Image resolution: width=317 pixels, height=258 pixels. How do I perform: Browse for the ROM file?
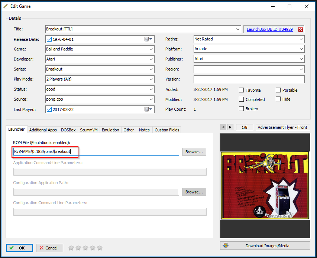click(x=194, y=152)
